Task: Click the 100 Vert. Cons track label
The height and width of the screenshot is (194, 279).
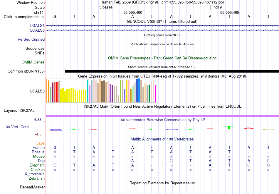Action: (16, 127)
